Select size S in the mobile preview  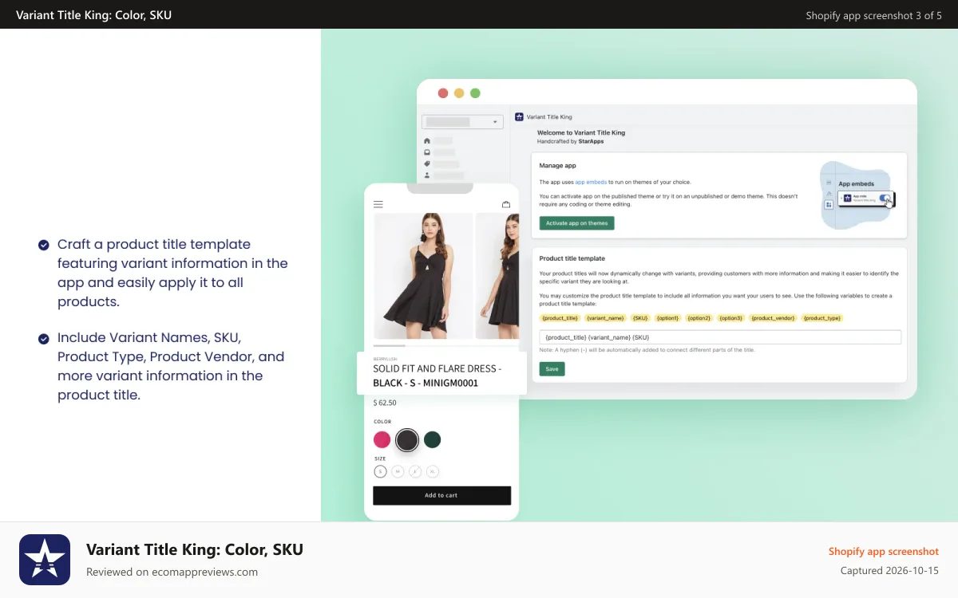click(x=381, y=471)
